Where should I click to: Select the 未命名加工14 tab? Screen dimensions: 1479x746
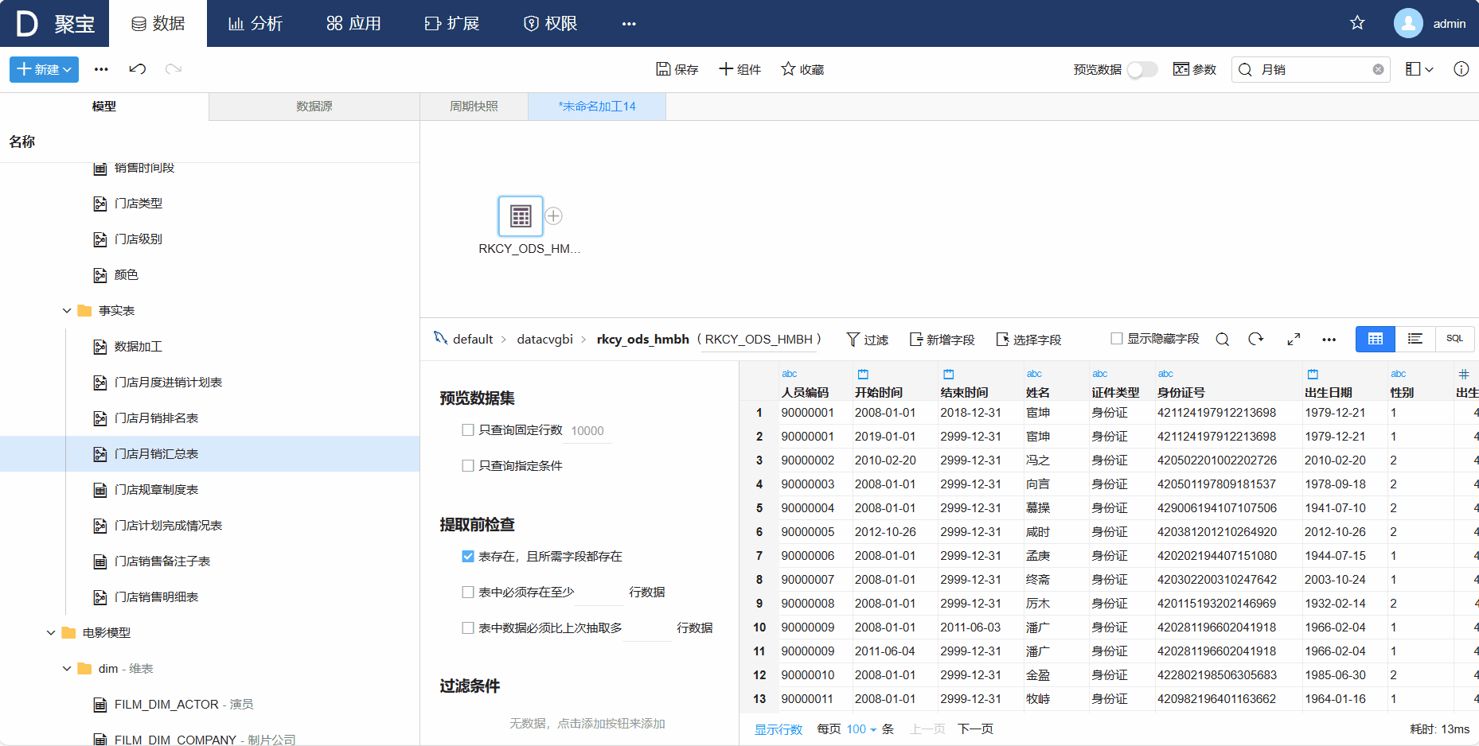pos(597,107)
